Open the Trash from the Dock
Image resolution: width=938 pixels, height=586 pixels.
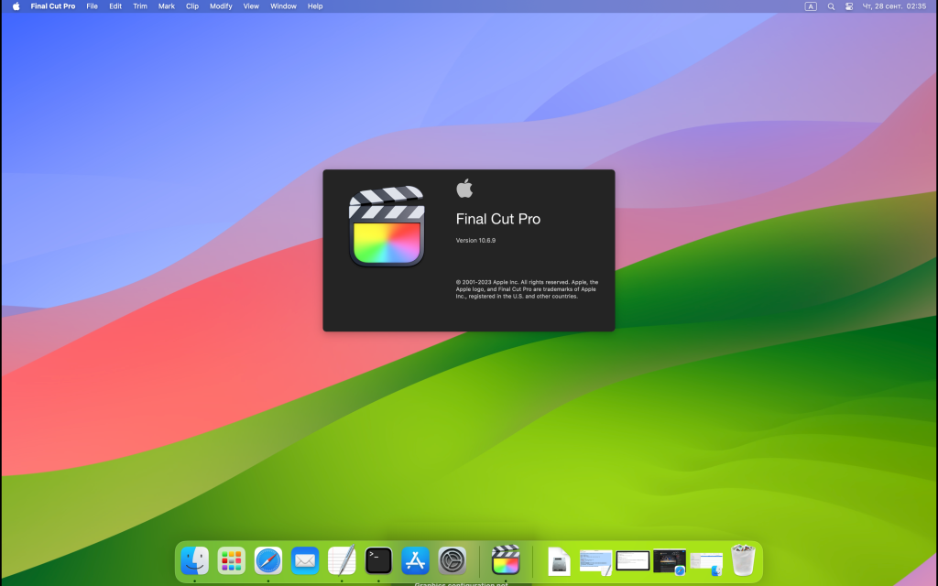(743, 560)
